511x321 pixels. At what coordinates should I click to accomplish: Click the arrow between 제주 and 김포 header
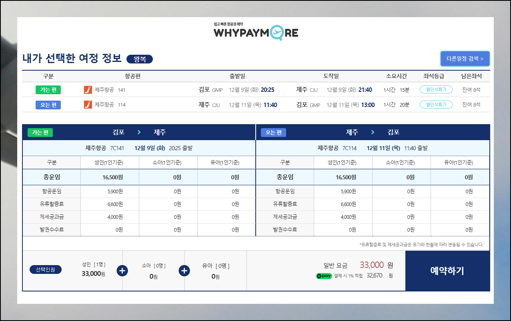coord(373,132)
